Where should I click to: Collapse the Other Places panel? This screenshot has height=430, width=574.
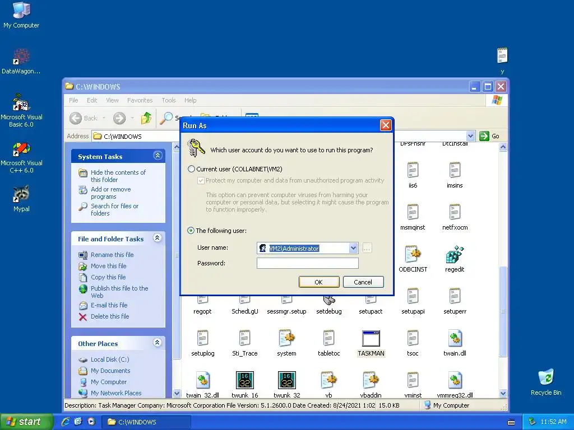pyautogui.click(x=158, y=343)
